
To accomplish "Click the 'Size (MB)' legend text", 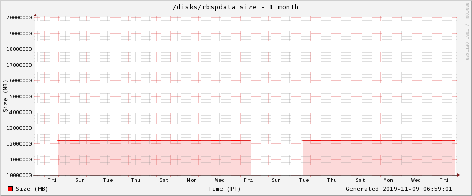I will click(32, 189).
